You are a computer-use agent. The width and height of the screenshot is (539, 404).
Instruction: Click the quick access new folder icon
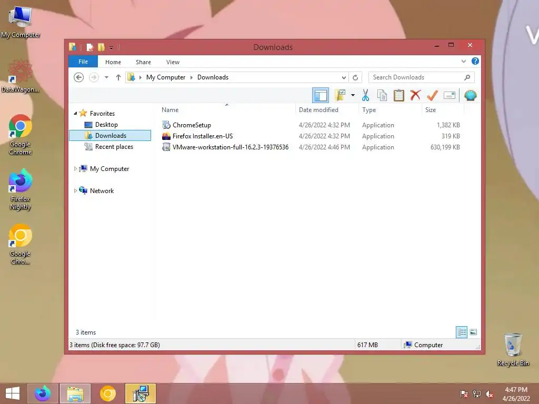(x=101, y=47)
